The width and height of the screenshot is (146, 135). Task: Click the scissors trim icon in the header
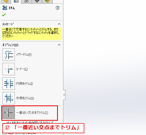pos(5,8)
